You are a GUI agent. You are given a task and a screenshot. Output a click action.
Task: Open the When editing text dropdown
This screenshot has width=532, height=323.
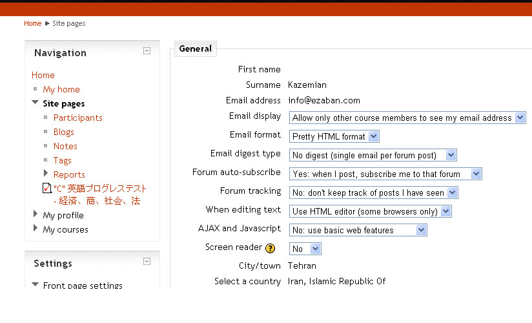coord(371,211)
